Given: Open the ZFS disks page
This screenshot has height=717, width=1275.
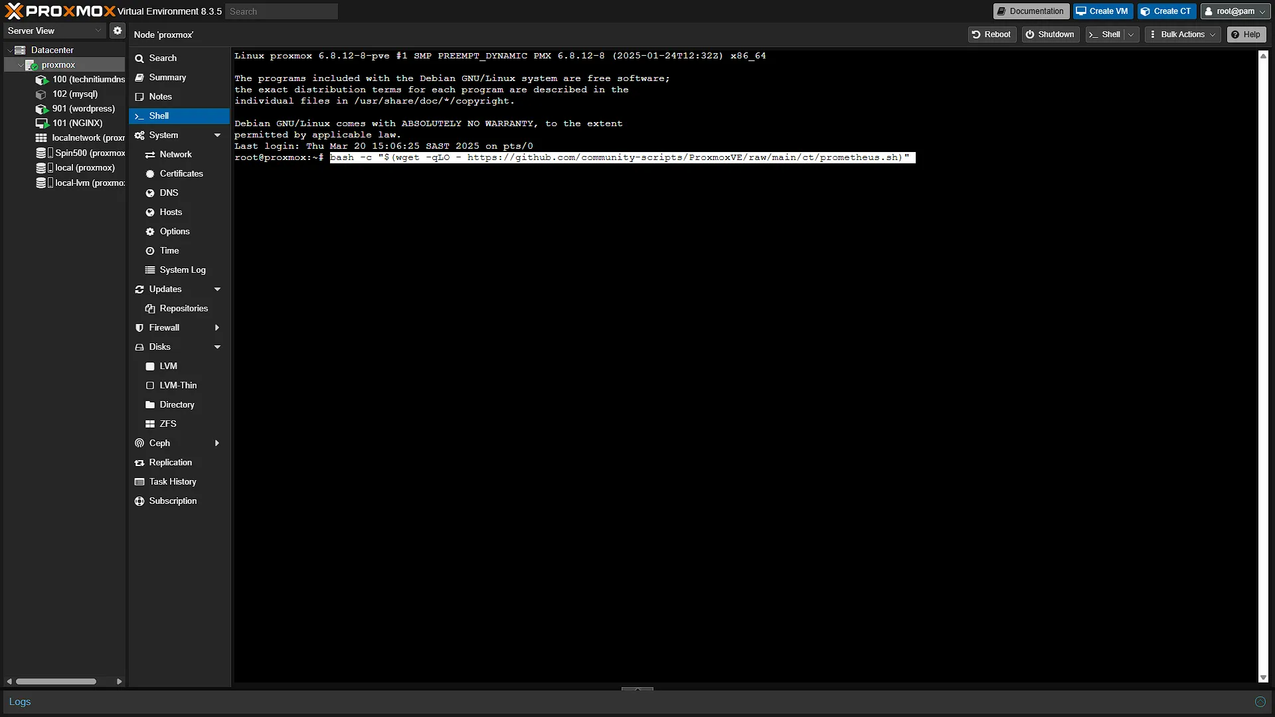Looking at the screenshot, I should click(179, 424).
